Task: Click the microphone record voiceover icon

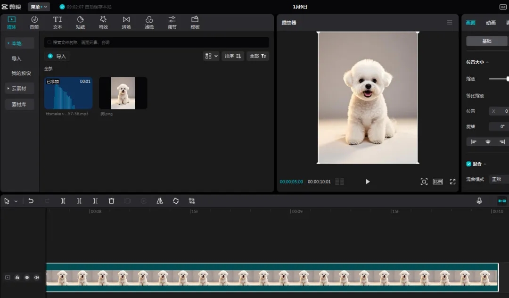Action: pos(479,201)
